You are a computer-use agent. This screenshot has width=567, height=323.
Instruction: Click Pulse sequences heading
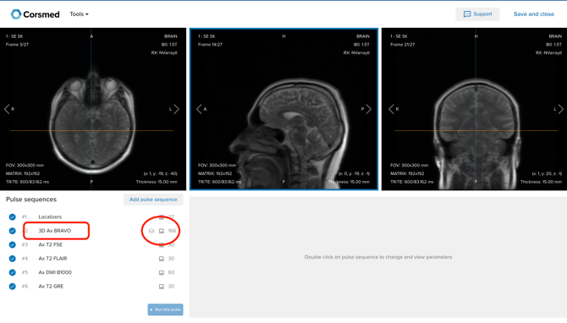(31, 200)
